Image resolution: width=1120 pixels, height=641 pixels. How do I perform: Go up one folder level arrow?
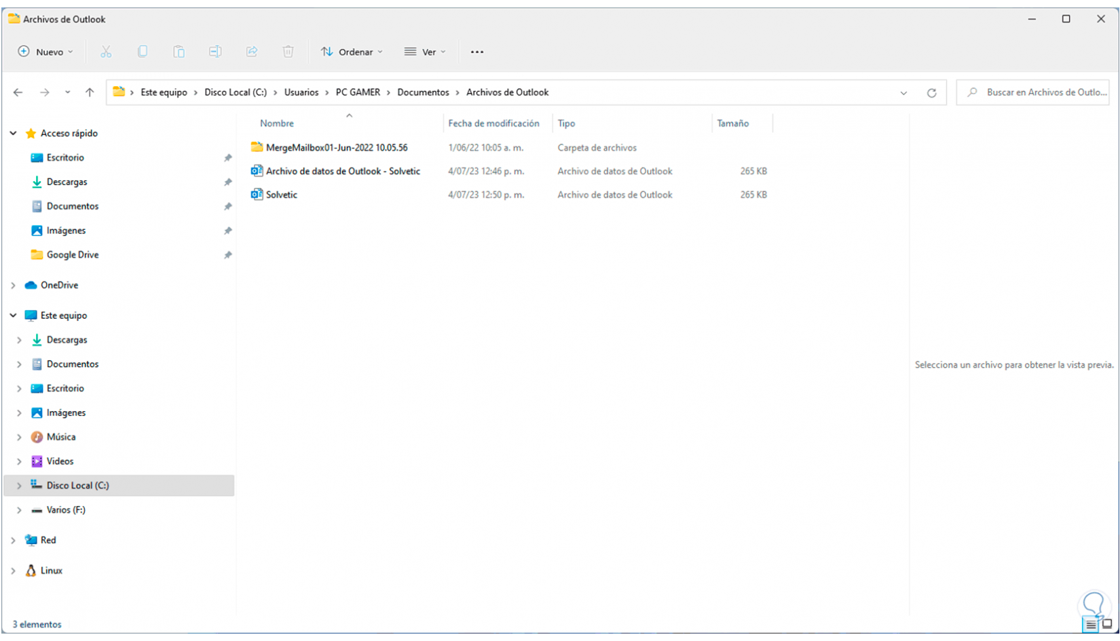tap(90, 92)
